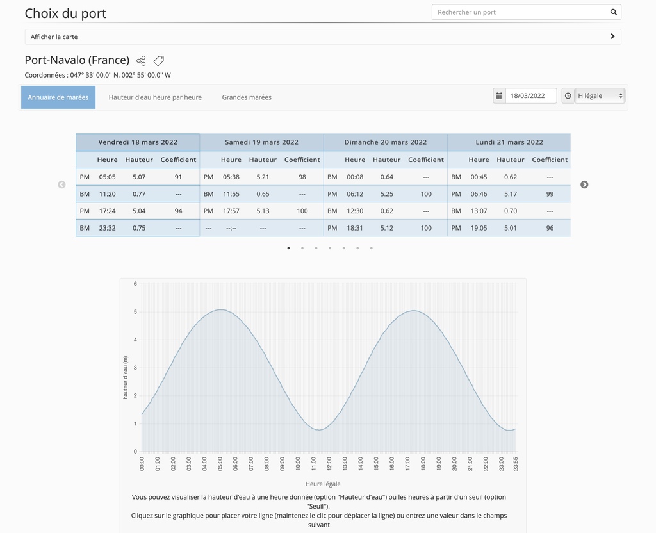Image resolution: width=656 pixels, height=533 pixels.
Task: Click Sunday's 06:12 high tide time
Action: (355, 194)
